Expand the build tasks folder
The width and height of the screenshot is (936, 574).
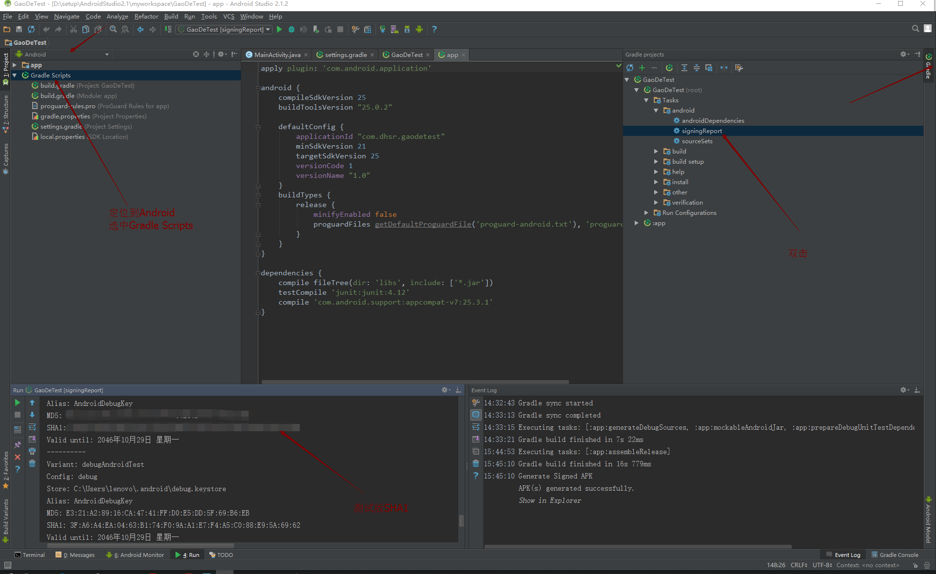click(x=656, y=151)
